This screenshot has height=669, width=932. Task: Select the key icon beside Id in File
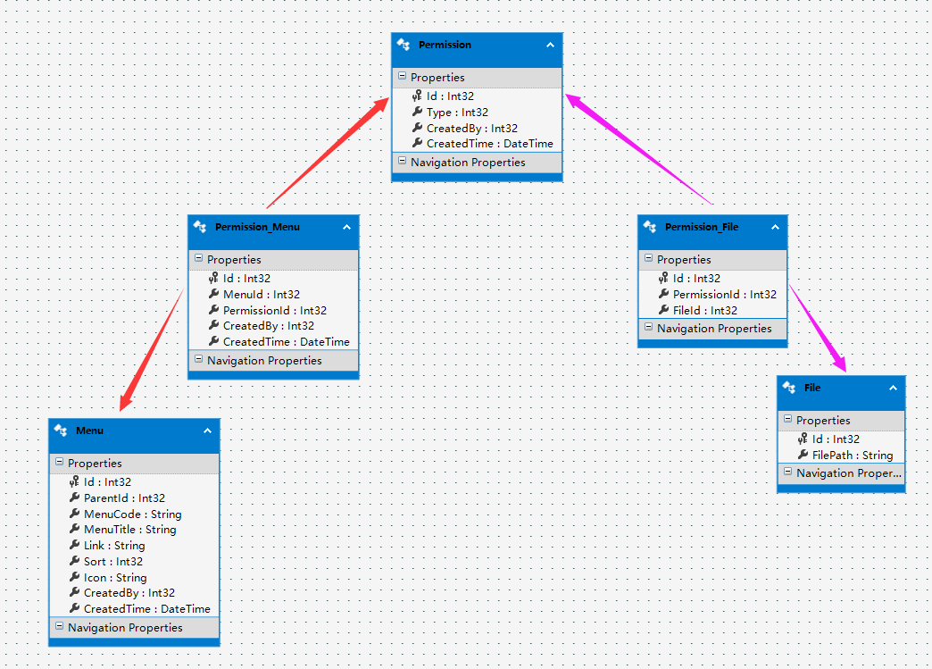coord(803,439)
